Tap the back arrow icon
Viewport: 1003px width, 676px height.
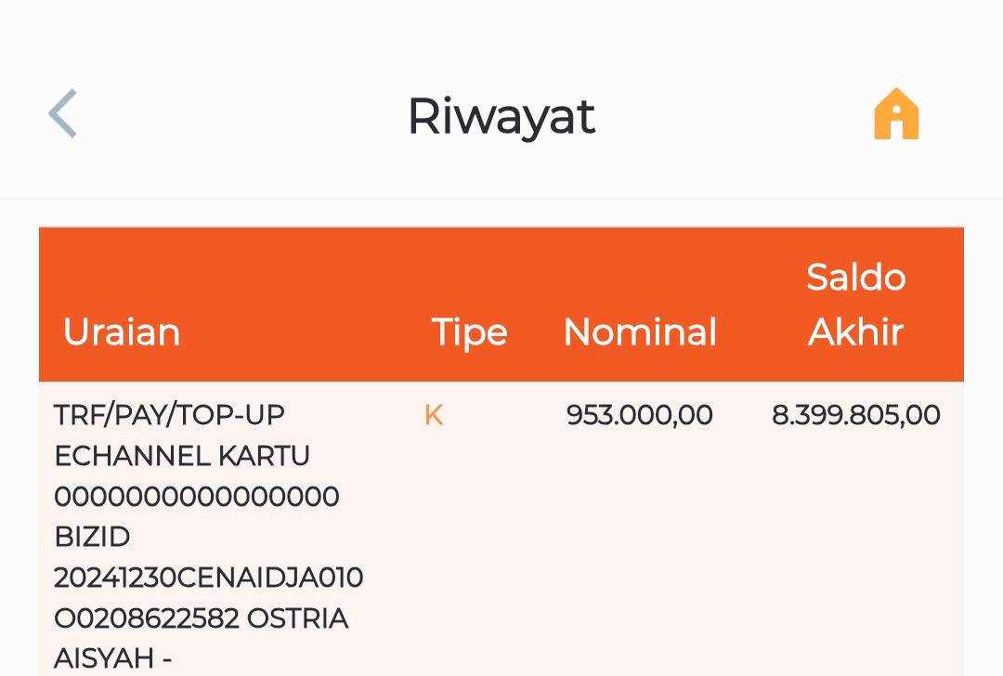[x=62, y=114]
